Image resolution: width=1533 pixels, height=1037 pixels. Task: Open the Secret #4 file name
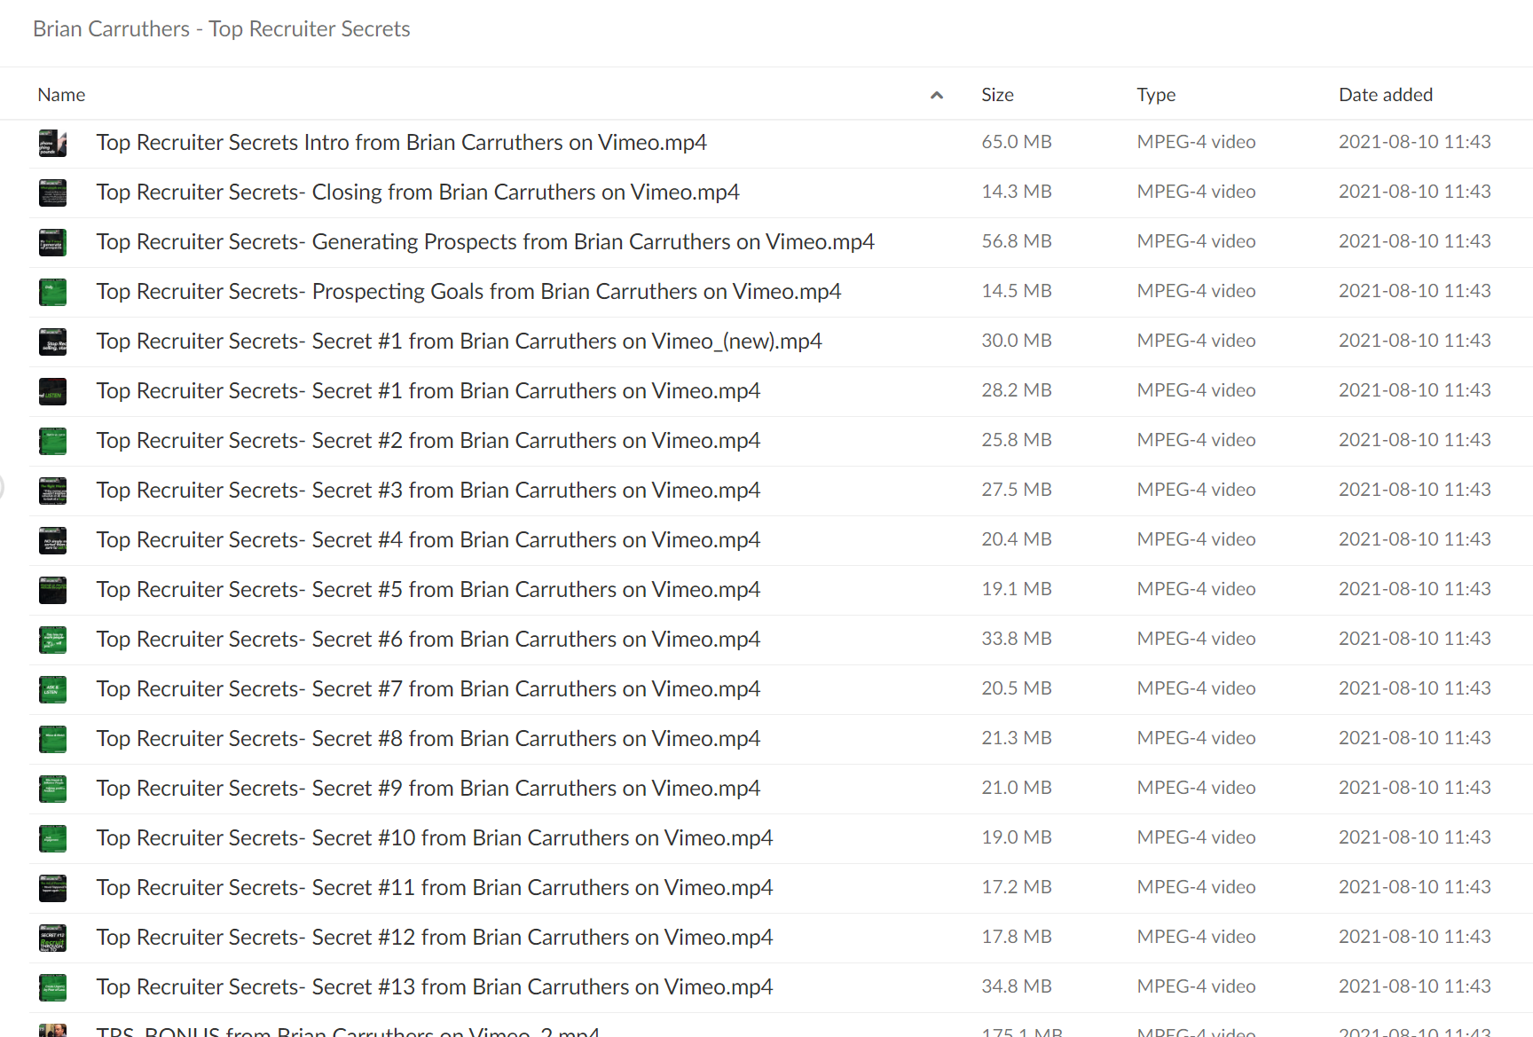pyautogui.click(x=428, y=540)
